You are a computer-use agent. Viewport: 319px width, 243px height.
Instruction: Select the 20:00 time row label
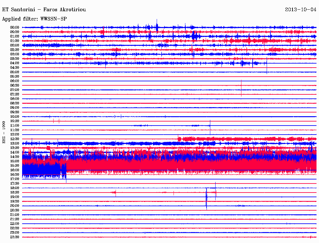coord(15,206)
